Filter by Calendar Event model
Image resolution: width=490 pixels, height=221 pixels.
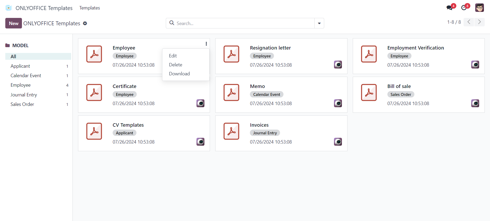pyautogui.click(x=26, y=76)
